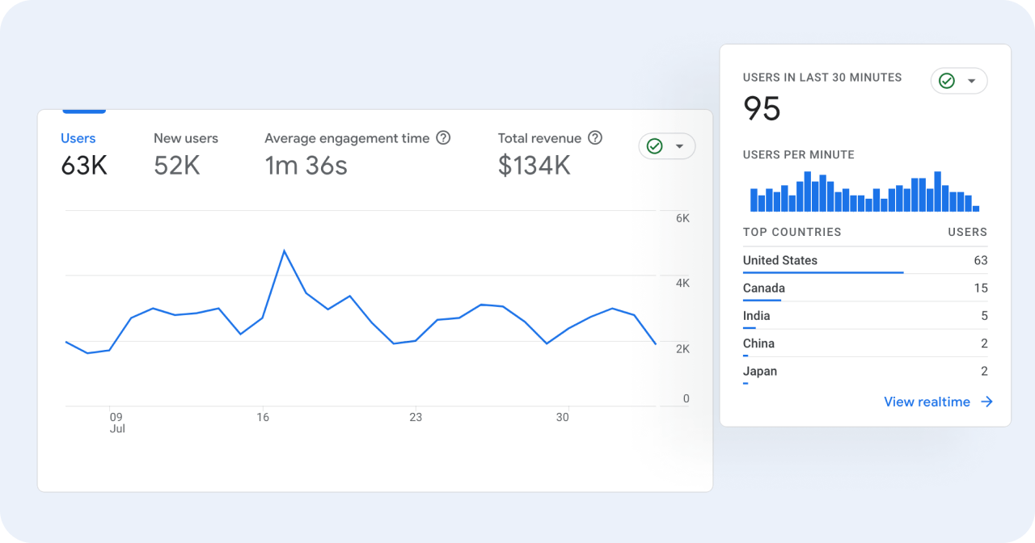Screen dimensions: 1035x543
Task: Click the 1m 36s engagement value
Action: 306,166
